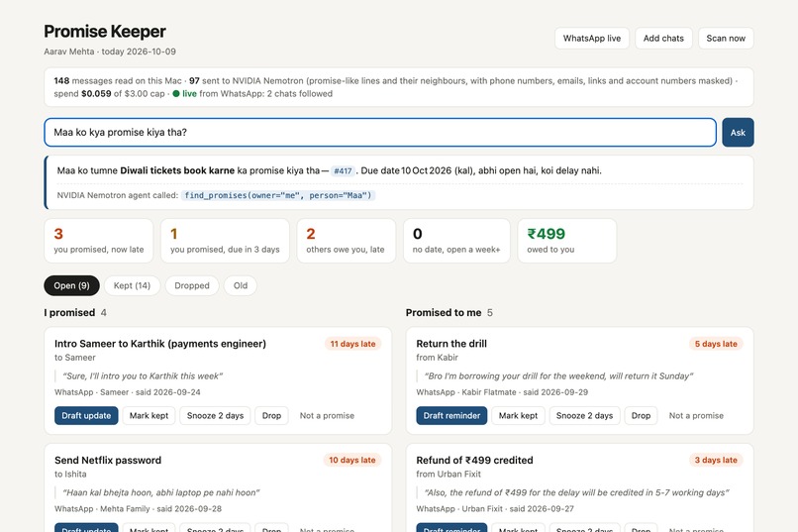
Task: Focus the question input field
Action: point(380,133)
